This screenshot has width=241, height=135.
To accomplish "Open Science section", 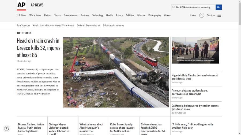I will [119, 15].
